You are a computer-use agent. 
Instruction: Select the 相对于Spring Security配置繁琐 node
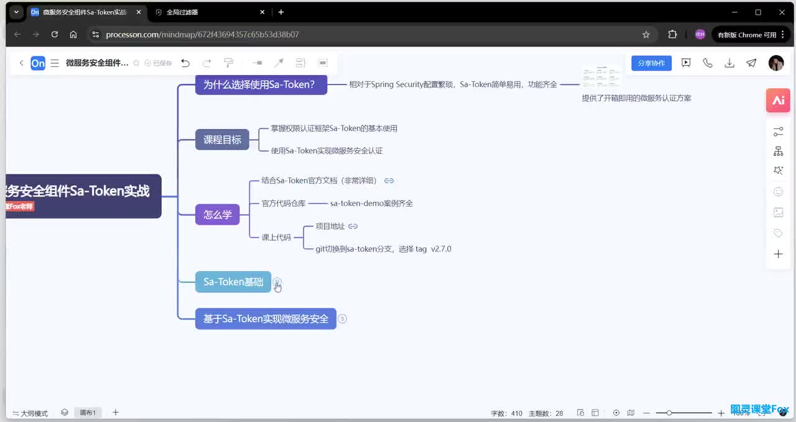coord(453,85)
